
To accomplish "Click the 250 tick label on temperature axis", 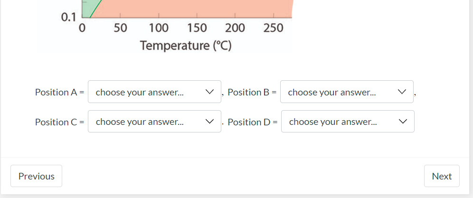I will click(273, 28).
